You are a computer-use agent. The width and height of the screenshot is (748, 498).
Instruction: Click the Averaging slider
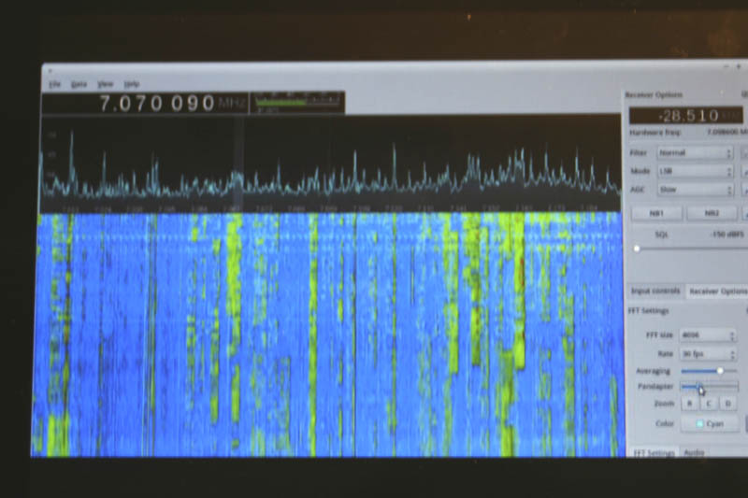pyautogui.click(x=709, y=371)
